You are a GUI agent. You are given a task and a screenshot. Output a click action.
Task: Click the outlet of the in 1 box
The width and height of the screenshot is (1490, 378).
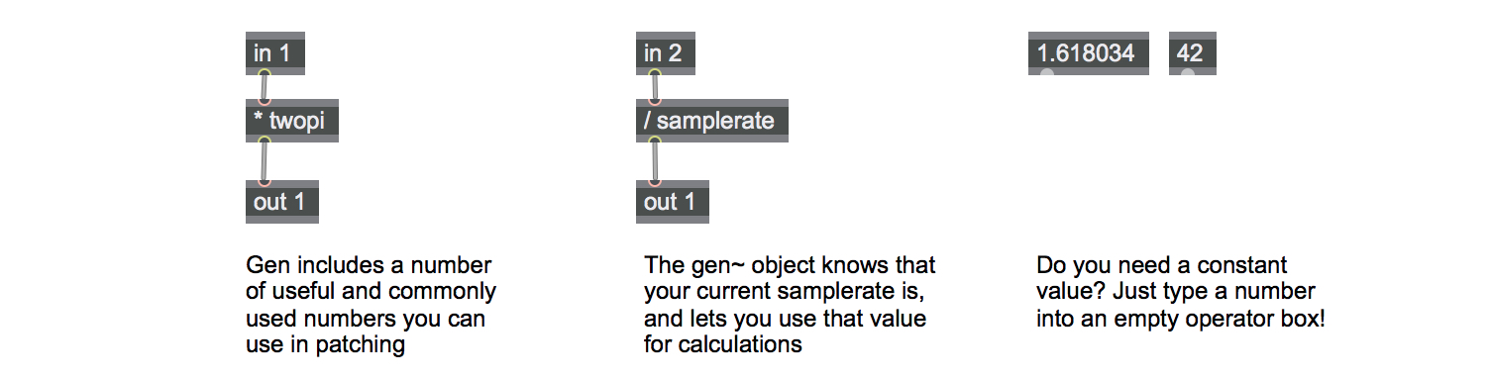point(264,72)
